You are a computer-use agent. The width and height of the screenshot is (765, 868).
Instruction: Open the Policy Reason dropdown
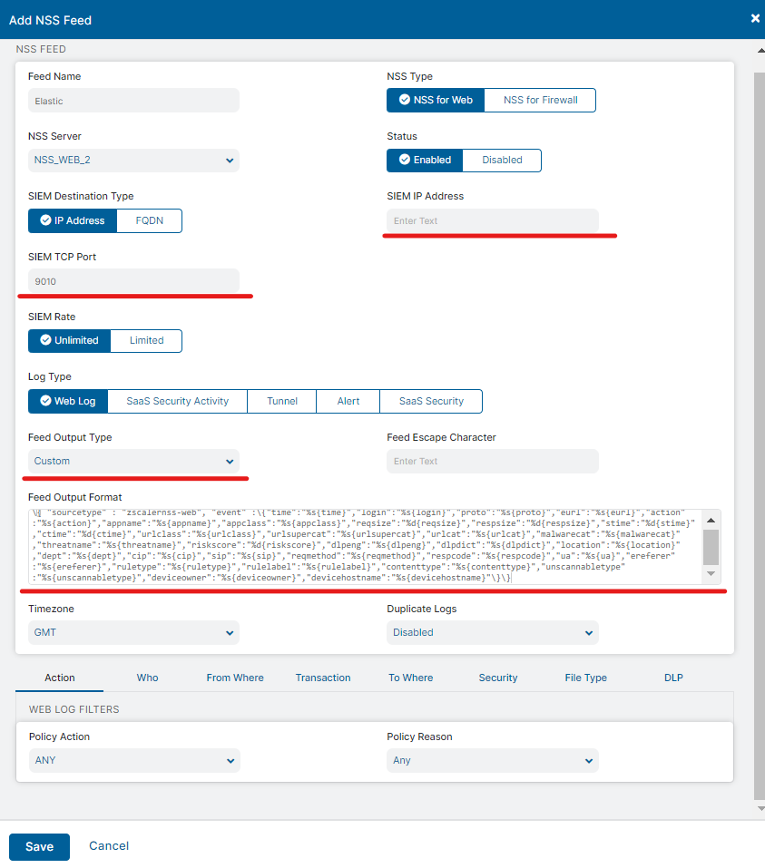point(493,760)
